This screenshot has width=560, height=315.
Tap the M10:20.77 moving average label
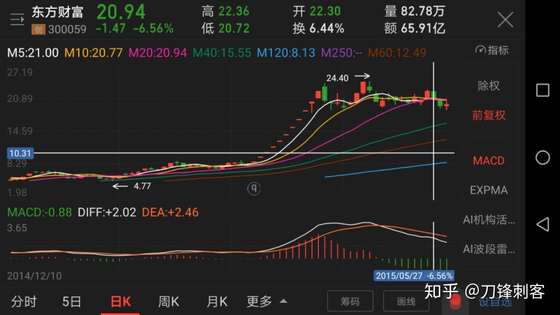(x=94, y=53)
